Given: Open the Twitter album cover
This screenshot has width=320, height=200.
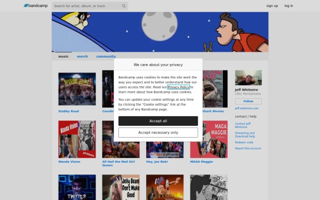Looking at the screenshot, I should coord(77,187).
